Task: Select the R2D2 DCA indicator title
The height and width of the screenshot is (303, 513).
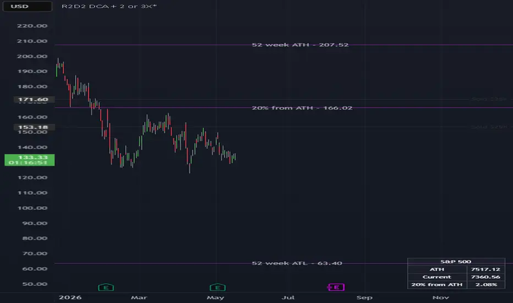Action: [x=110, y=6]
